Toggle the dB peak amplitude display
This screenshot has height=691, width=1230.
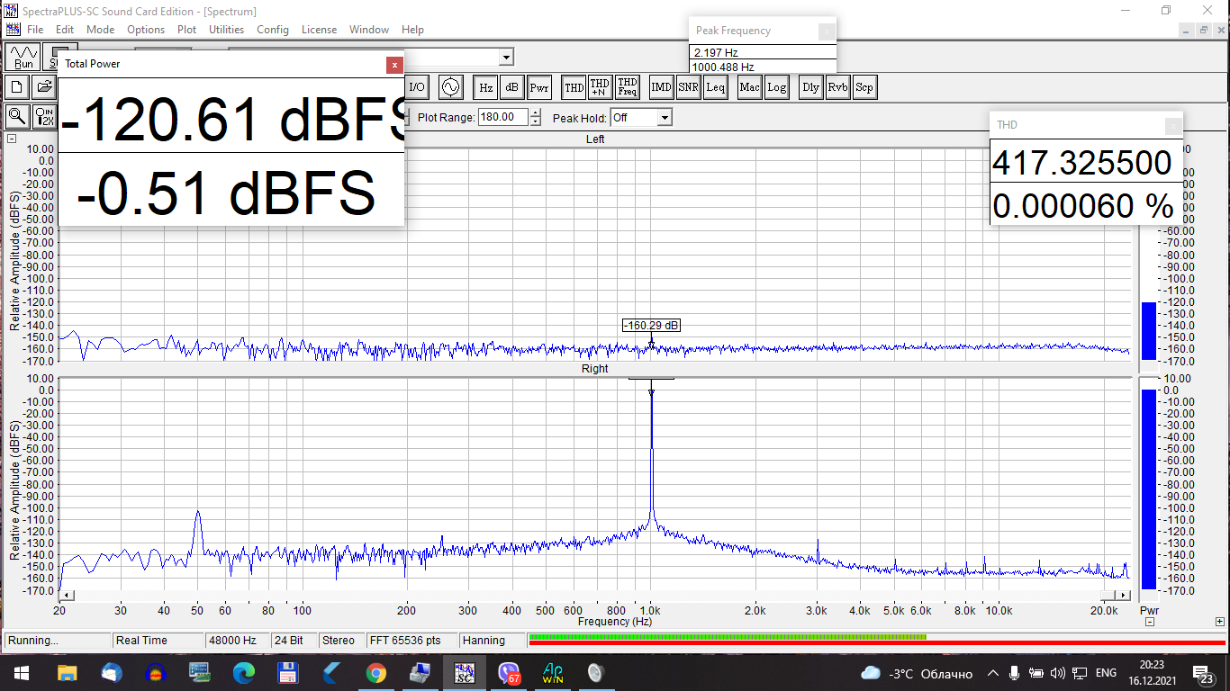tap(511, 87)
